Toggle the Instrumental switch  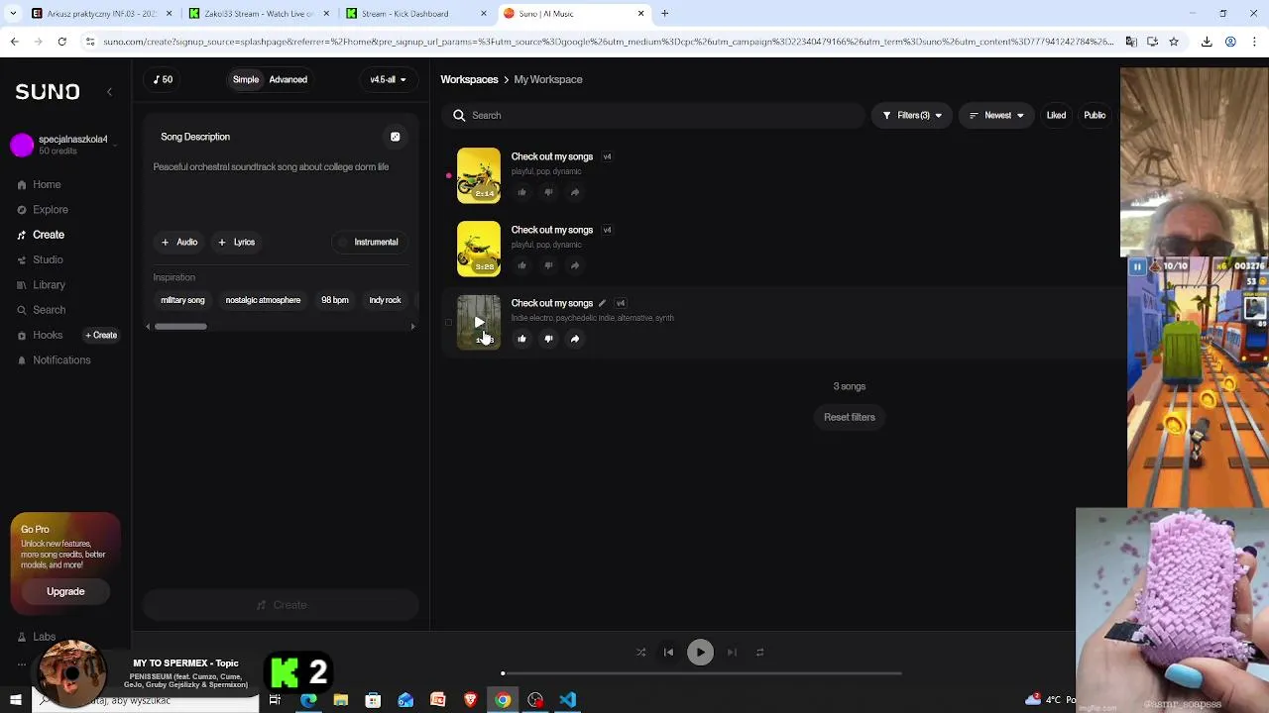(368, 242)
